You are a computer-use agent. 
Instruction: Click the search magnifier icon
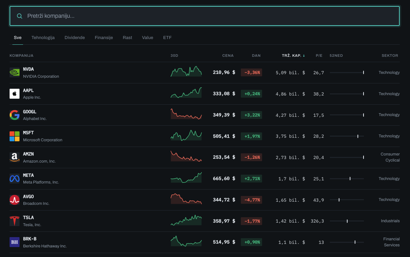tap(20, 16)
